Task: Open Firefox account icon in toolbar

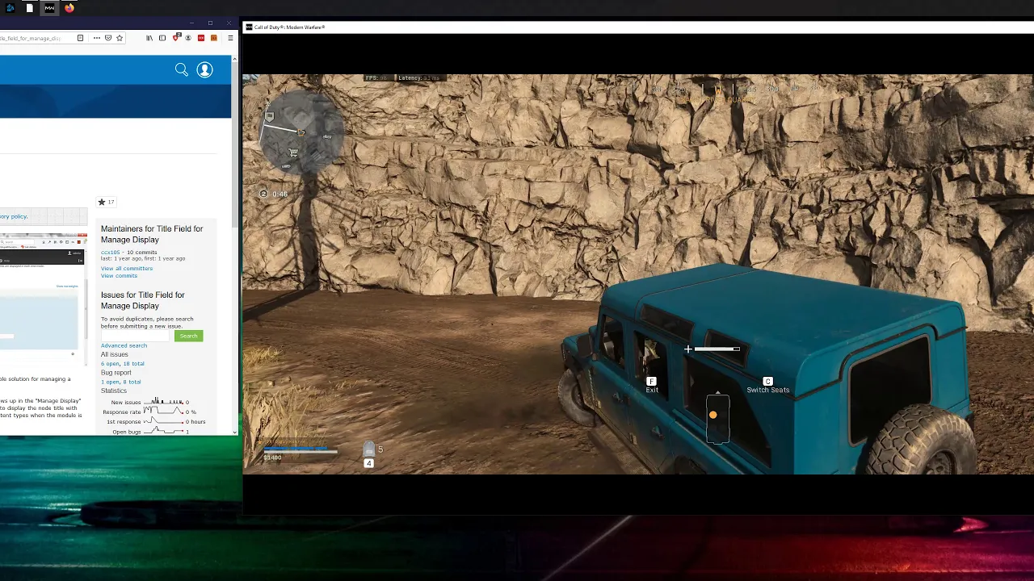Action: (x=188, y=38)
